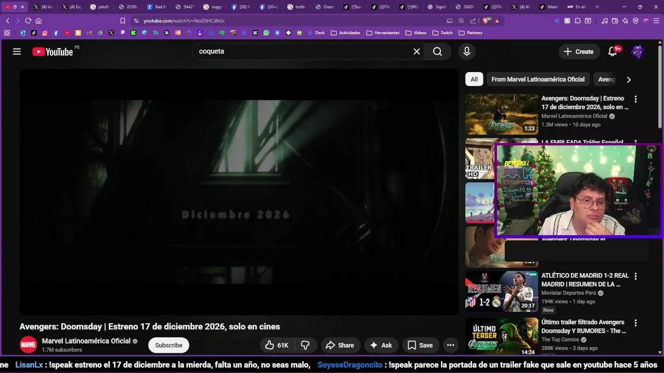Subscribe to Marvel Latinoamérica Oficial
This screenshot has width=664, height=373.
[169, 345]
